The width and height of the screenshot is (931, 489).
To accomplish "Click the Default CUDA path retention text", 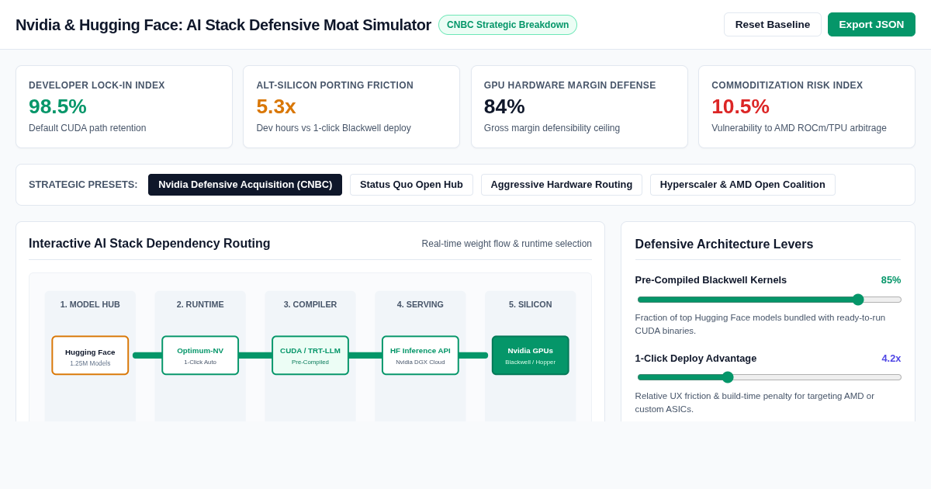I will pyautogui.click(x=88, y=128).
